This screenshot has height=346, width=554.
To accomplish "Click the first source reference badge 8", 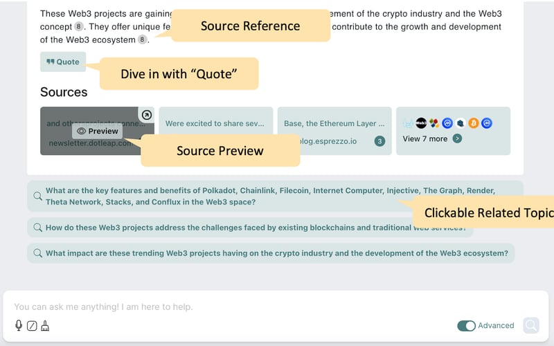I will 78,27.
